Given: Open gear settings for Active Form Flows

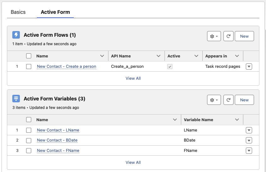Looking at the screenshot, I should click(x=214, y=36).
